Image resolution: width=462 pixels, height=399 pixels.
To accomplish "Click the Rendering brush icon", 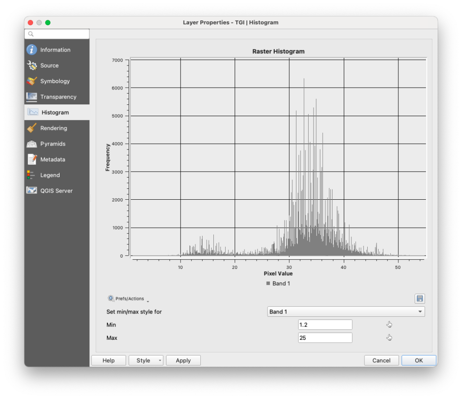I will [x=32, y=128].
